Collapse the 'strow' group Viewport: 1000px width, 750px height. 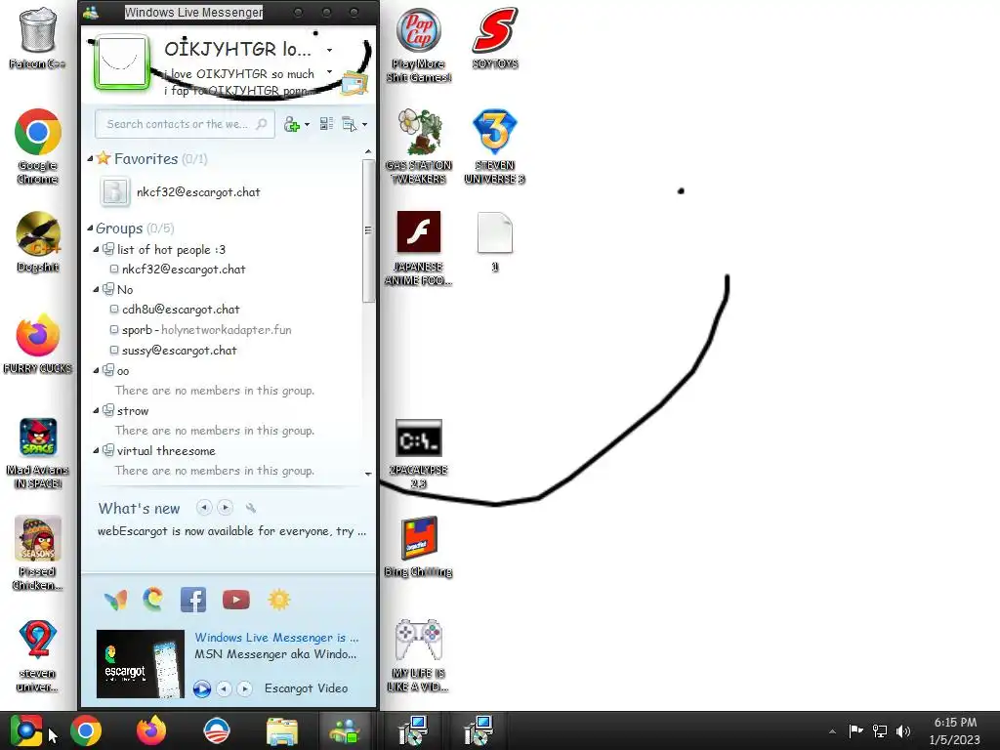tap(97, 411)
